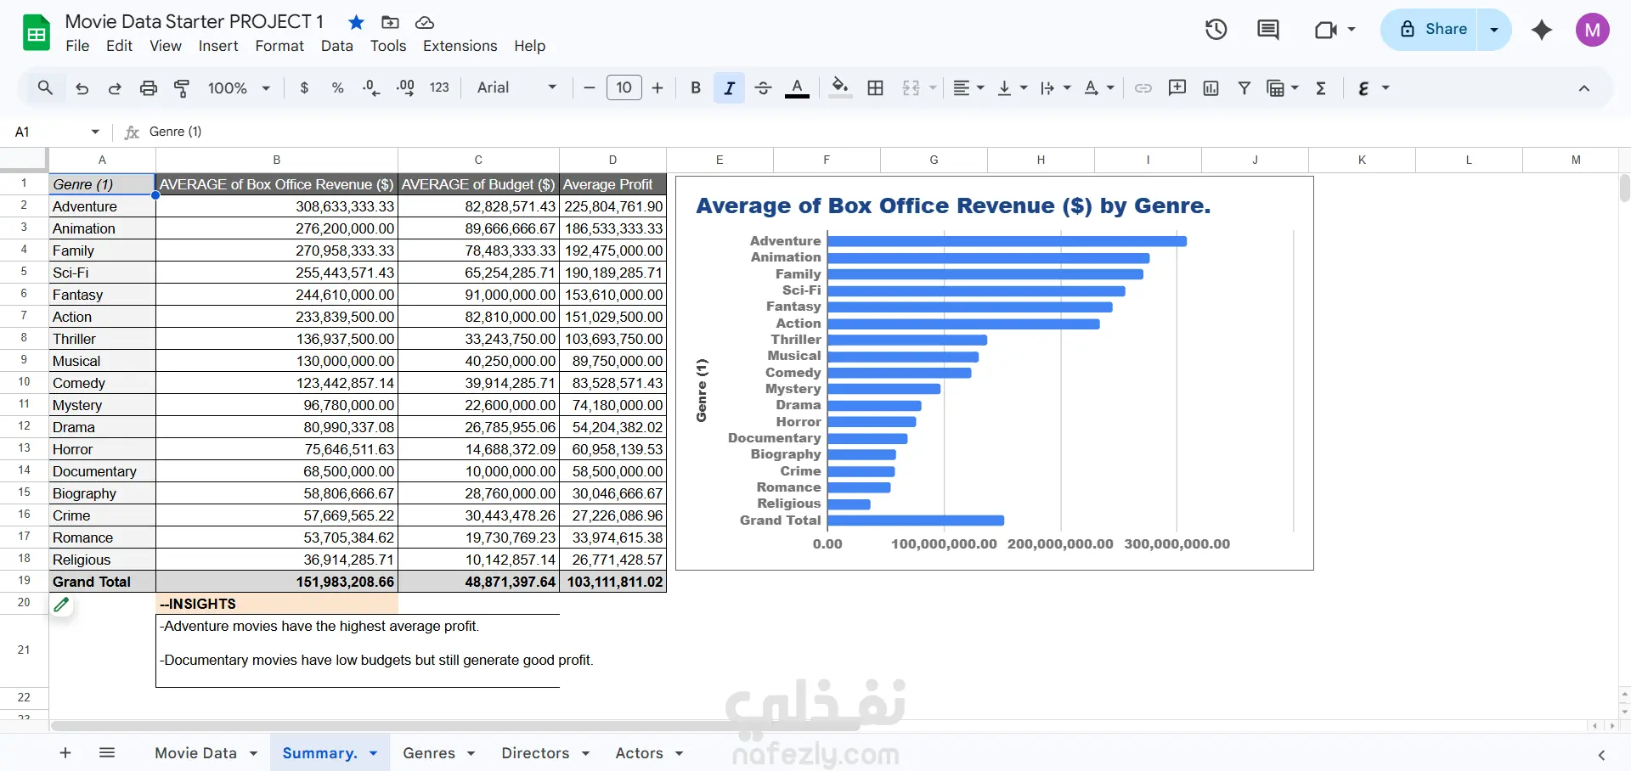Click the Share button
This screenshot has width=1631, height=771.
click(x=1432, y=30)
